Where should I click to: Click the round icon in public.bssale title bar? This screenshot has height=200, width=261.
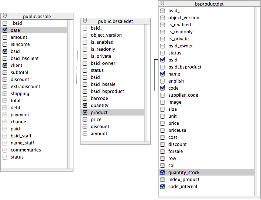[x=4, y=16]
